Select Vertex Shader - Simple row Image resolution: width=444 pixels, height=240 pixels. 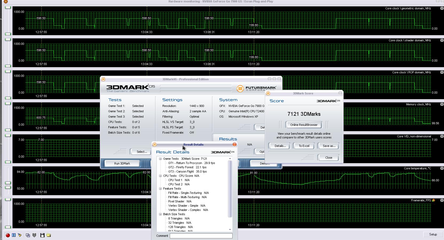(187, 206)
